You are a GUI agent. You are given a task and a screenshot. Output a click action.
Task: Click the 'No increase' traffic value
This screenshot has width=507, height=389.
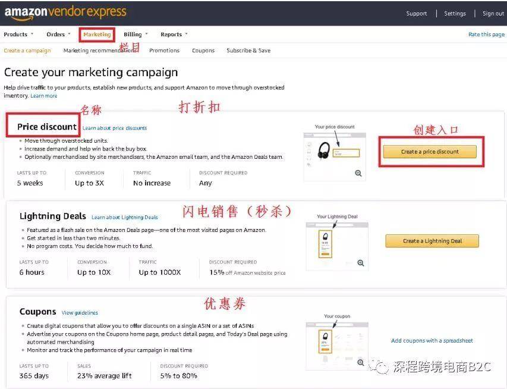(x=152, y=183)
